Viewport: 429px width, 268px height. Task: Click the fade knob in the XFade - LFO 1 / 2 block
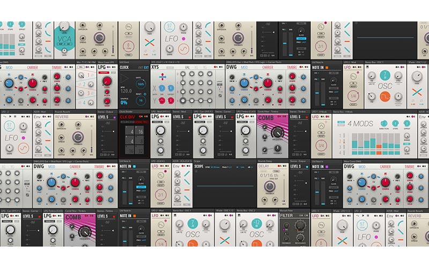point(342,225)
